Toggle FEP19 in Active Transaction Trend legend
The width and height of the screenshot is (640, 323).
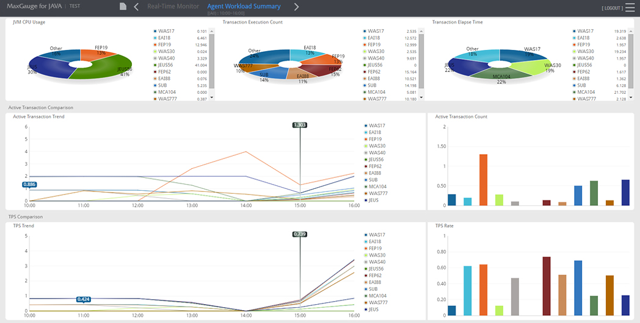click(374, 140)
